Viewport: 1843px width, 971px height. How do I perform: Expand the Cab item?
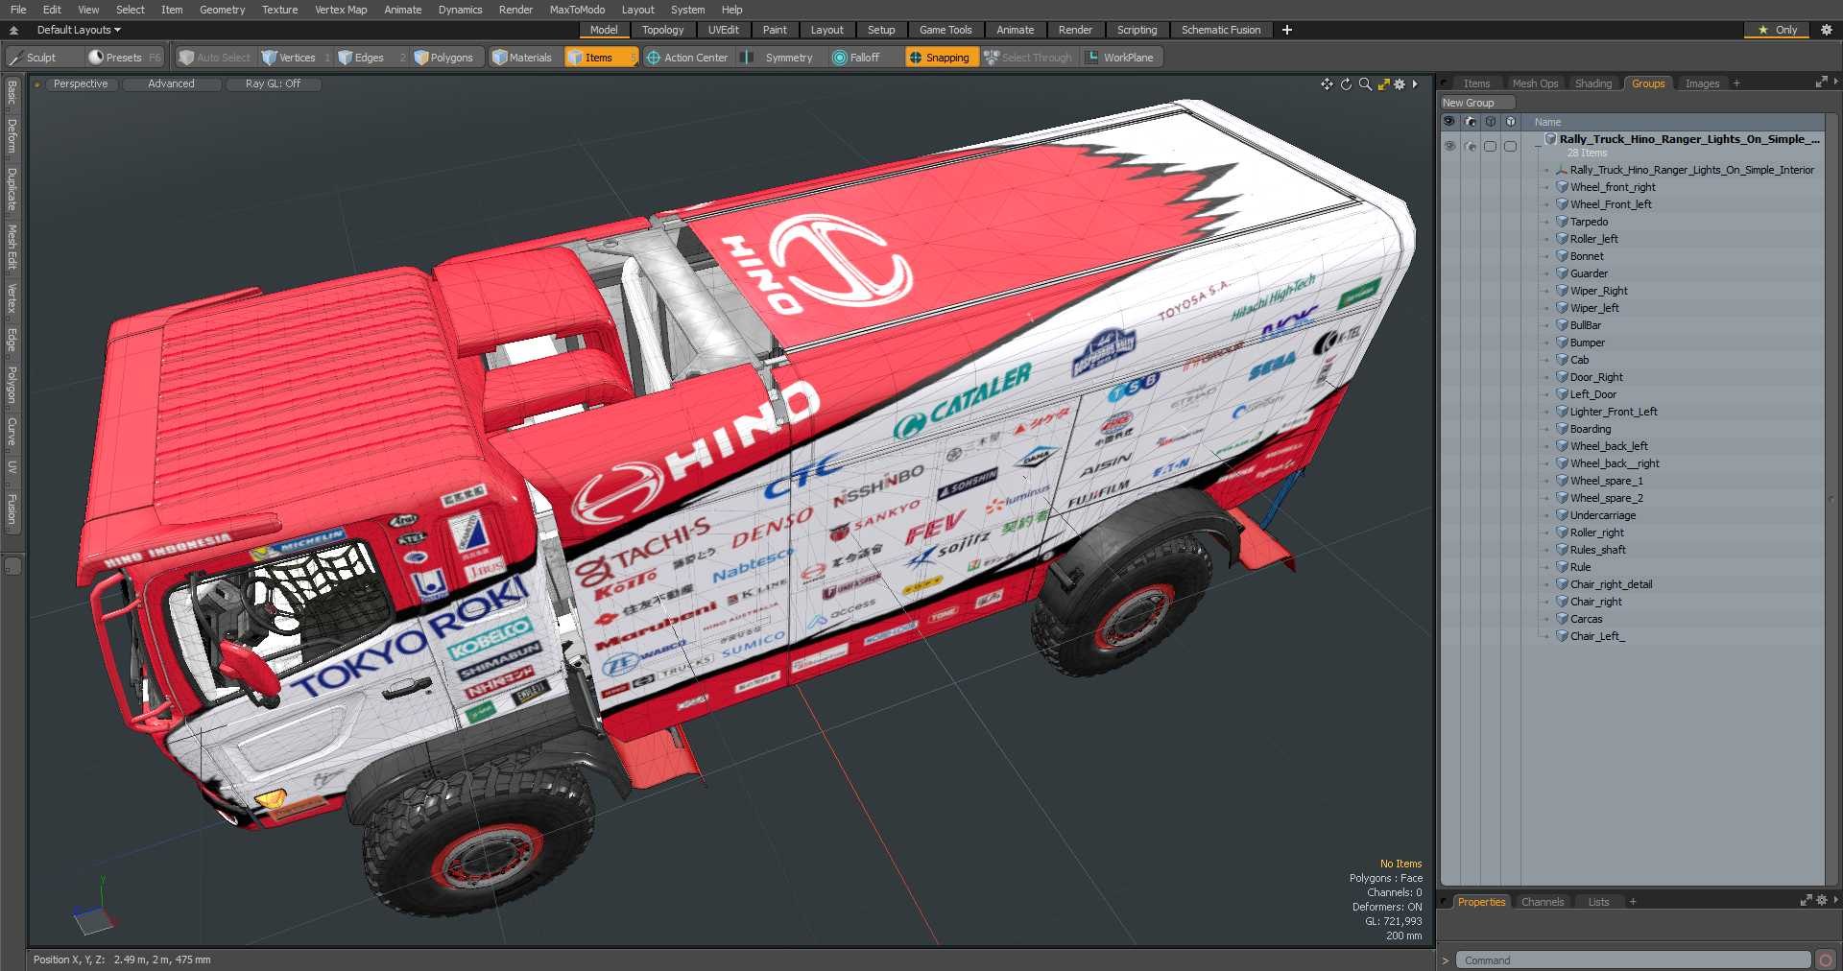pos(1546,361)
